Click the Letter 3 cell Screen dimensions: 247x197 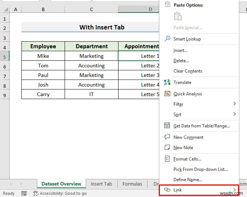[139, 75]
